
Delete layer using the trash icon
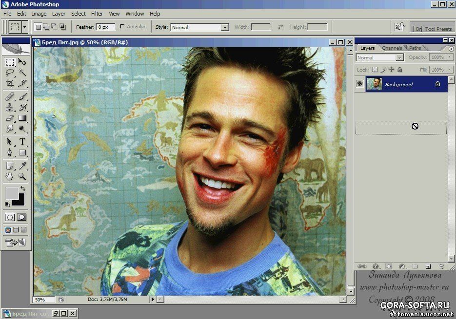coord(441,266)
